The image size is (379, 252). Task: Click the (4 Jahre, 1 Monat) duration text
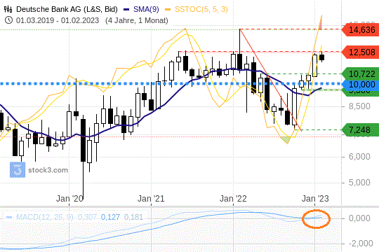(x=137, y=20)
